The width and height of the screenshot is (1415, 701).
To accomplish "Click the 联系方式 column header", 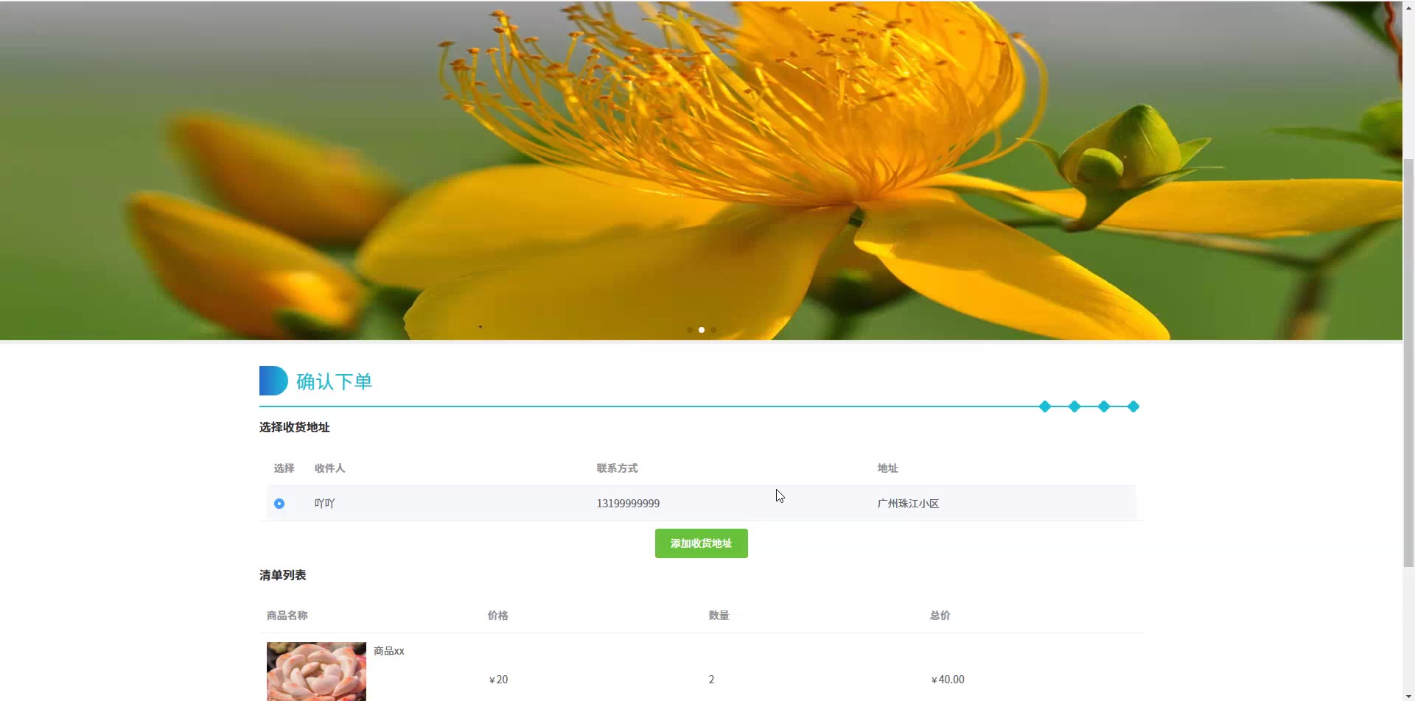I will pos(617,468).
